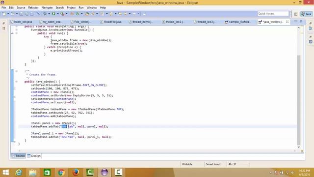
Task: Open the Window menu
Action: click(92, 8)
